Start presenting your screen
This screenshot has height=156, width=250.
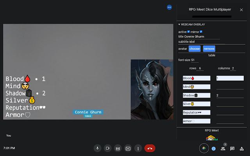pos(128,148)
